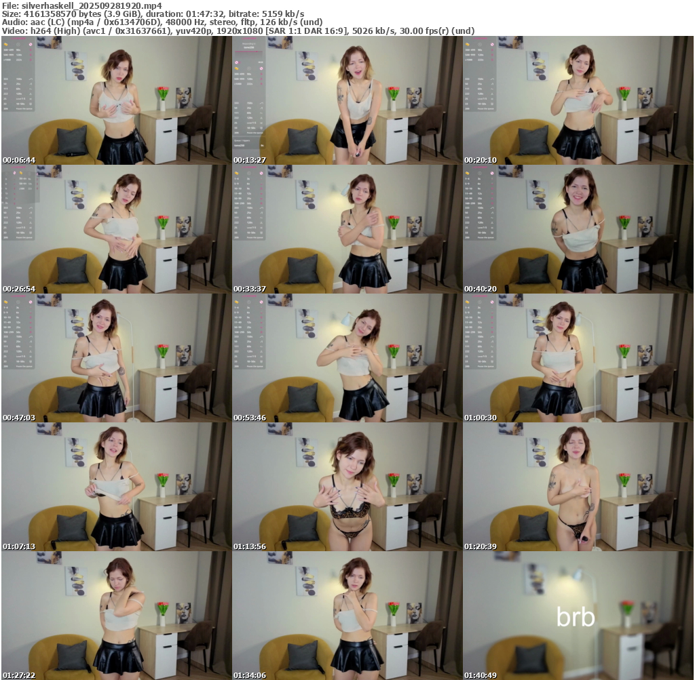Click the File name line in header
Image resolution: width=695 pixels, height=680 pixels.
coord(81,5)
